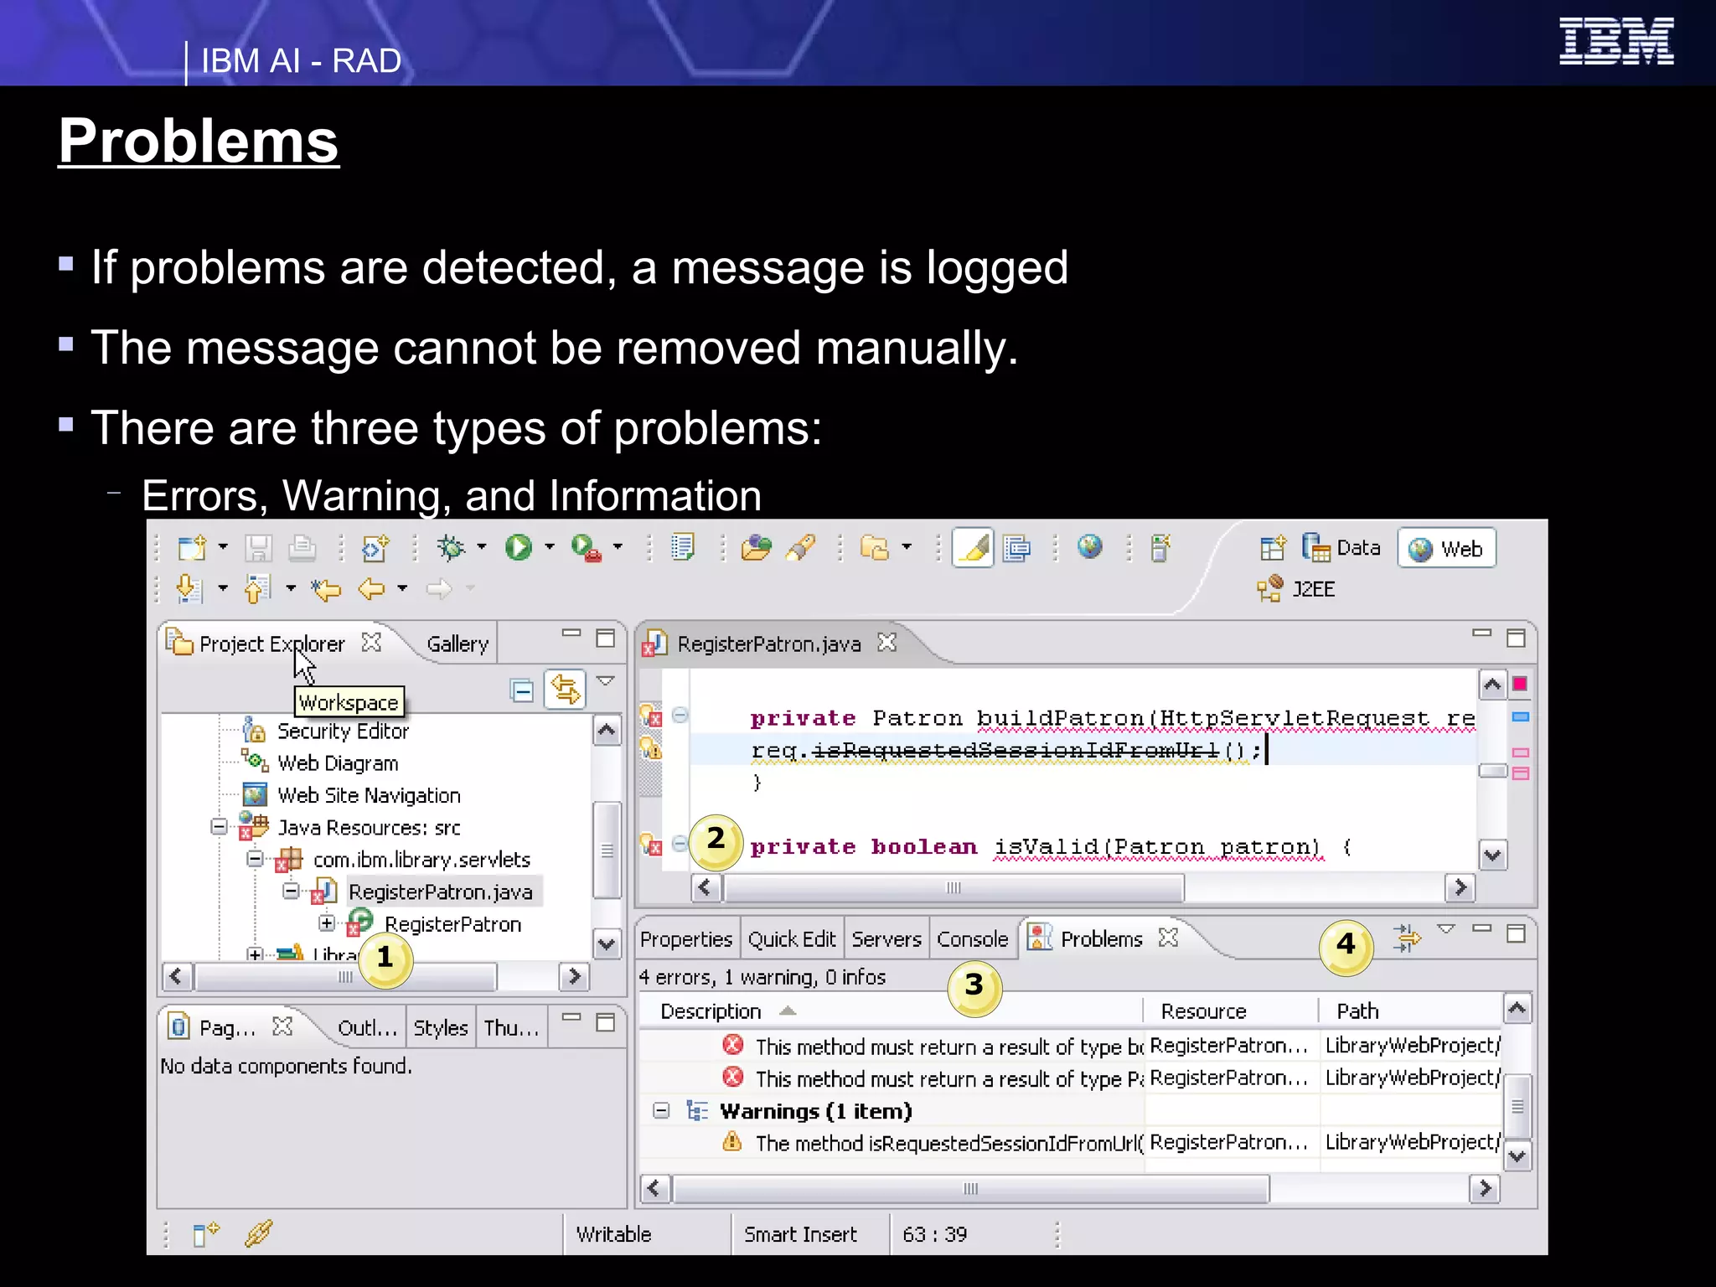Switch to the Console tab
Screen dimensions: 1716x1287
[972, 939]
